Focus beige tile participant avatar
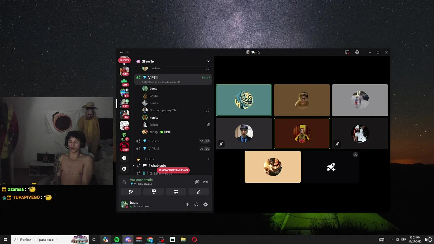This screenshot has height=244, width=434. coord(273,167)
